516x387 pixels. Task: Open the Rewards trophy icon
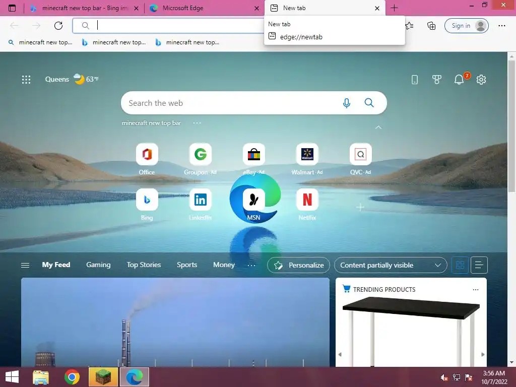[x=437, y=79]
